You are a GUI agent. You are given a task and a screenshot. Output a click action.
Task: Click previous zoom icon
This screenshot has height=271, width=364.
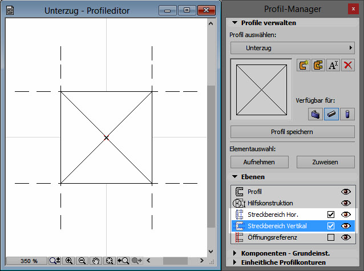click(x=123, y=261)
